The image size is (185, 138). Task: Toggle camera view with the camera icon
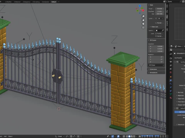click(x=143, y=24)
